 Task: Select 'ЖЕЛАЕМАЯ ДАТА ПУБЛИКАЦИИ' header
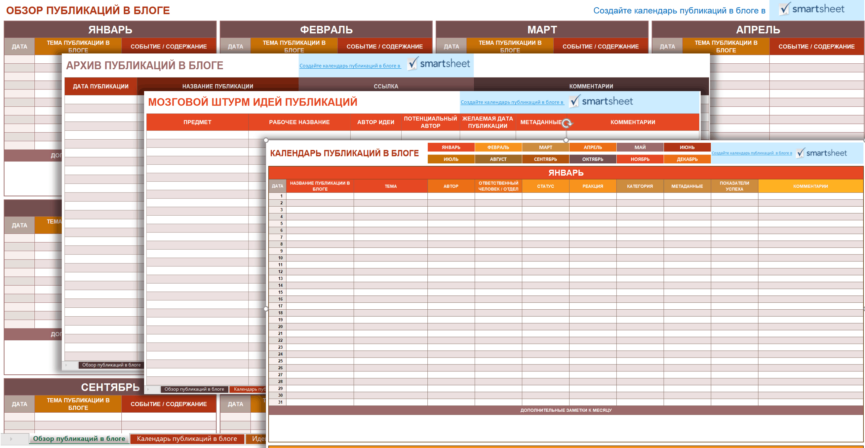(x=488, y=122)
